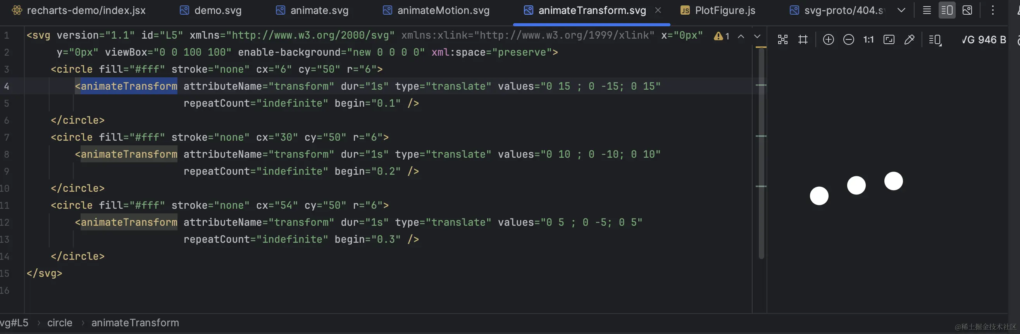The width and height of the screenshot is (1020, 334).
Task: Fit SVG image to preview window
Action: (889, 39)
